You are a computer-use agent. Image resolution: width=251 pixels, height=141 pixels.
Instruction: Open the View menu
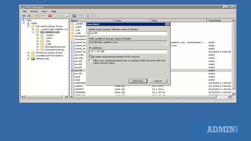click(44, 11)
